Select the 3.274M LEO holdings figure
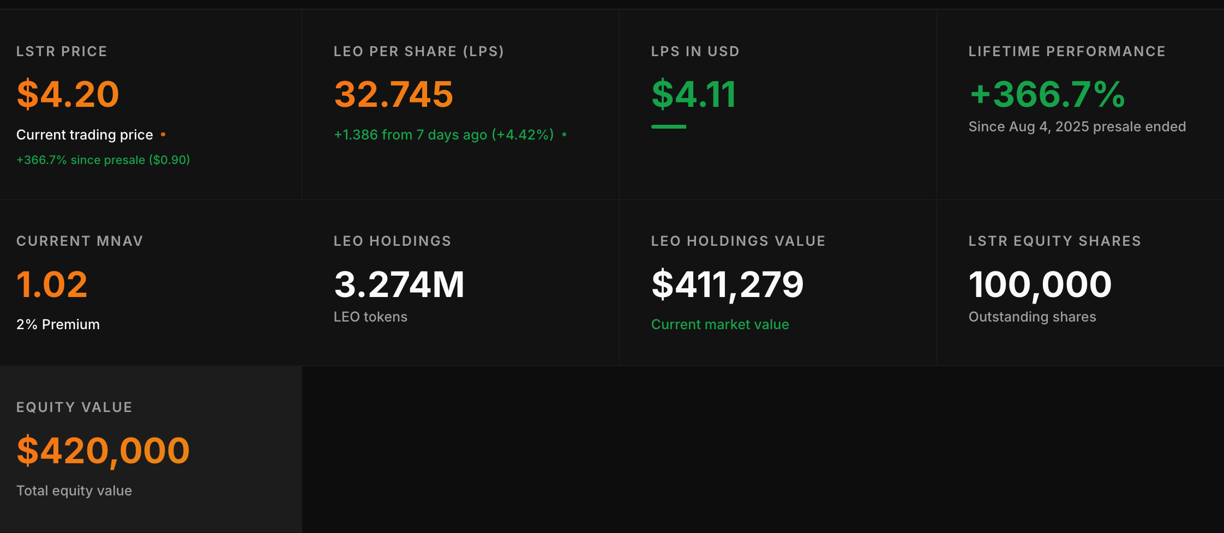Viewport: 1224px width, 533px height. [x=399, y=284]
